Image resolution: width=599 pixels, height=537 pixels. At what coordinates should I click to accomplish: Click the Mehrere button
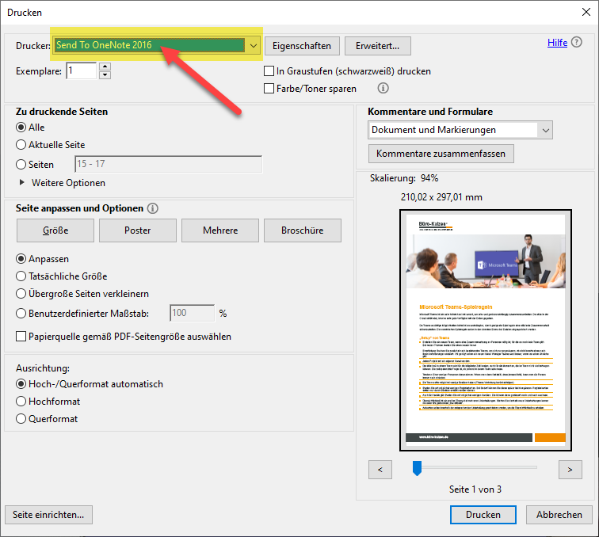[x=220, y=230]
